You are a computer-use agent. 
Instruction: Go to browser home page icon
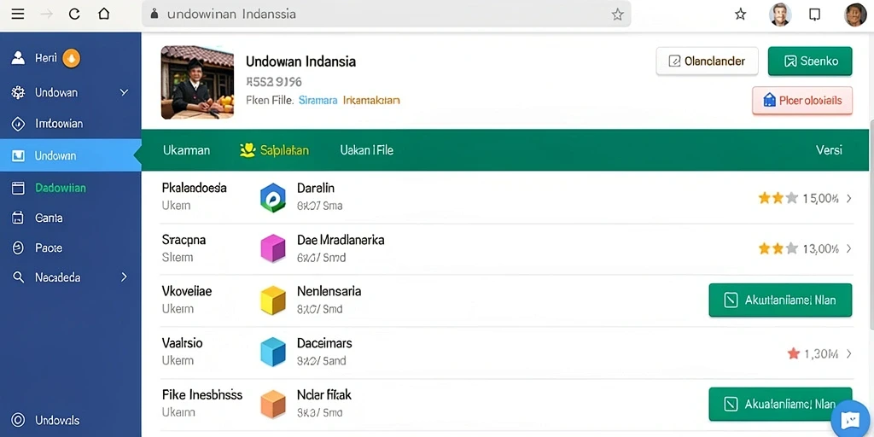click(x=103, y=14)
